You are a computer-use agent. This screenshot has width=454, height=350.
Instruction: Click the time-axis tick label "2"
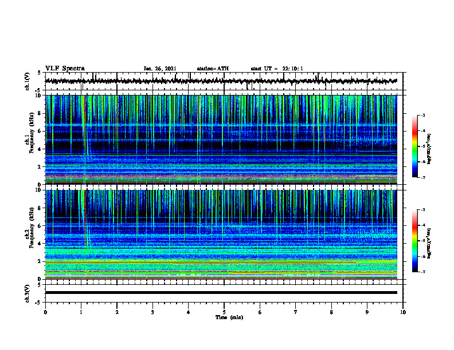click(117, 312)
